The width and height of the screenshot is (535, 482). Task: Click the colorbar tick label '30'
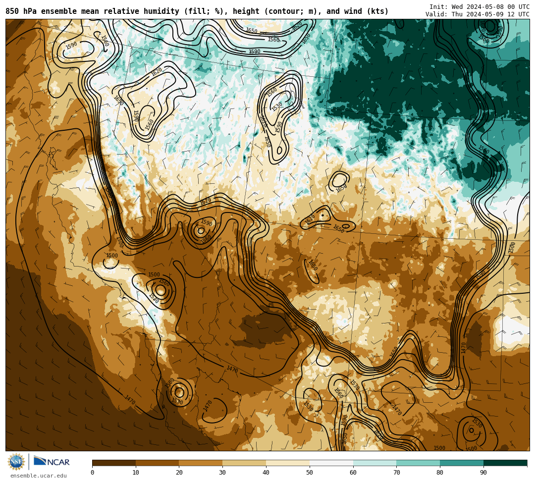click(223, 473)
